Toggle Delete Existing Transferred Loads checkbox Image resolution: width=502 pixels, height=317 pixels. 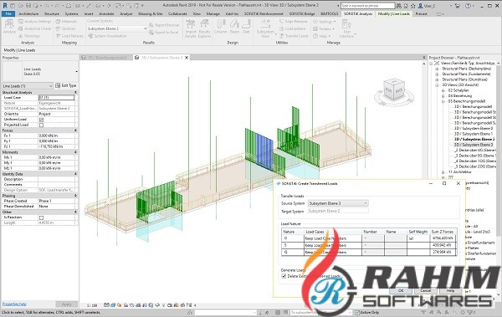[284, 276]
